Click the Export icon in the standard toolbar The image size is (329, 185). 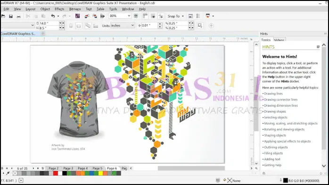(95, 16)
